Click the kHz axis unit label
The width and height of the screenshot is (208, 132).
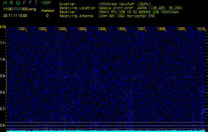tap(3, 26)
